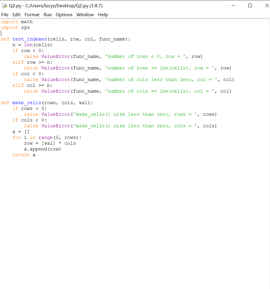270x289 pixels.
Task: Click the 'if cols < 0:' line
Action: click(x=29, y=120)
